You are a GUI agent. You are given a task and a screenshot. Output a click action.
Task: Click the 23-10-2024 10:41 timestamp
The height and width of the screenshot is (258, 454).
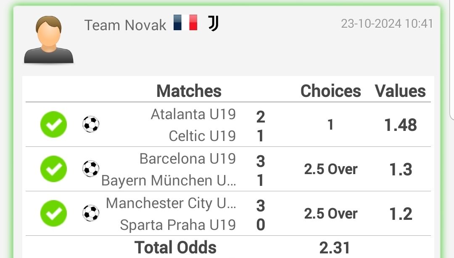click(387, 23)
